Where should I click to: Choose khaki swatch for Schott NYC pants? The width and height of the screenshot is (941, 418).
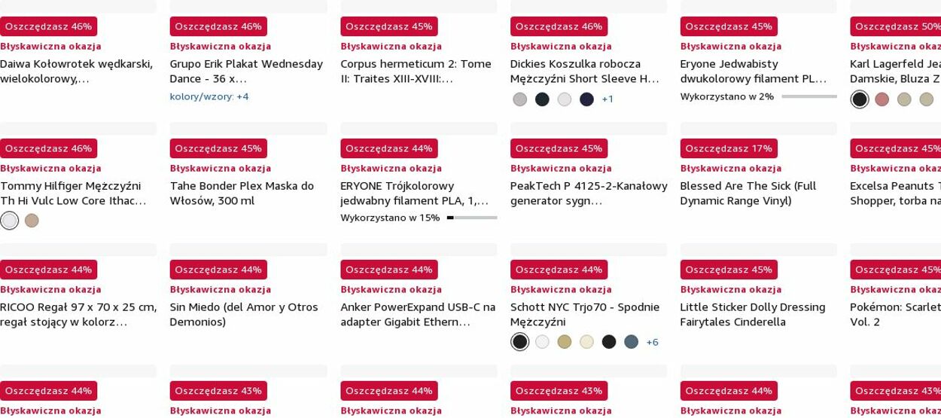(x=564, y=342)
